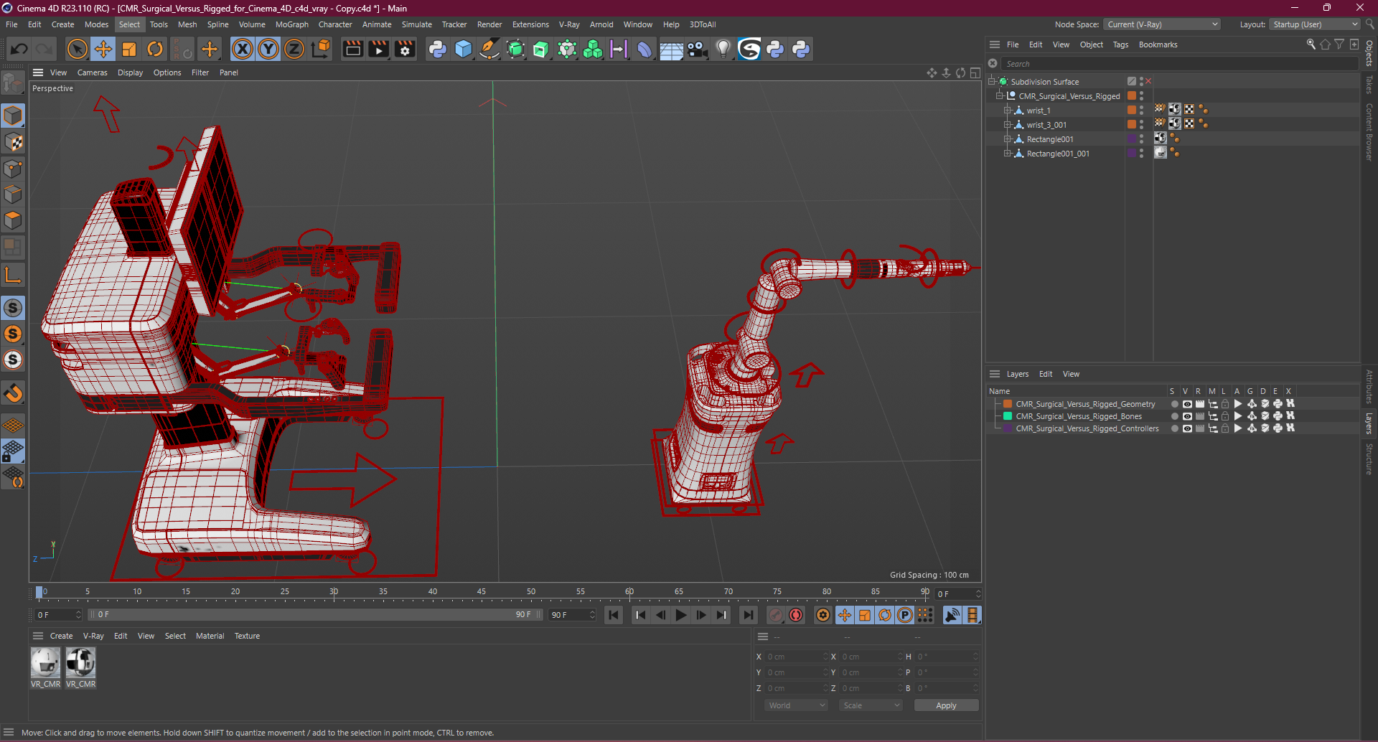Select the Live Selection tool
This screenshot has width=1378, height=742.
coord(77,49)
